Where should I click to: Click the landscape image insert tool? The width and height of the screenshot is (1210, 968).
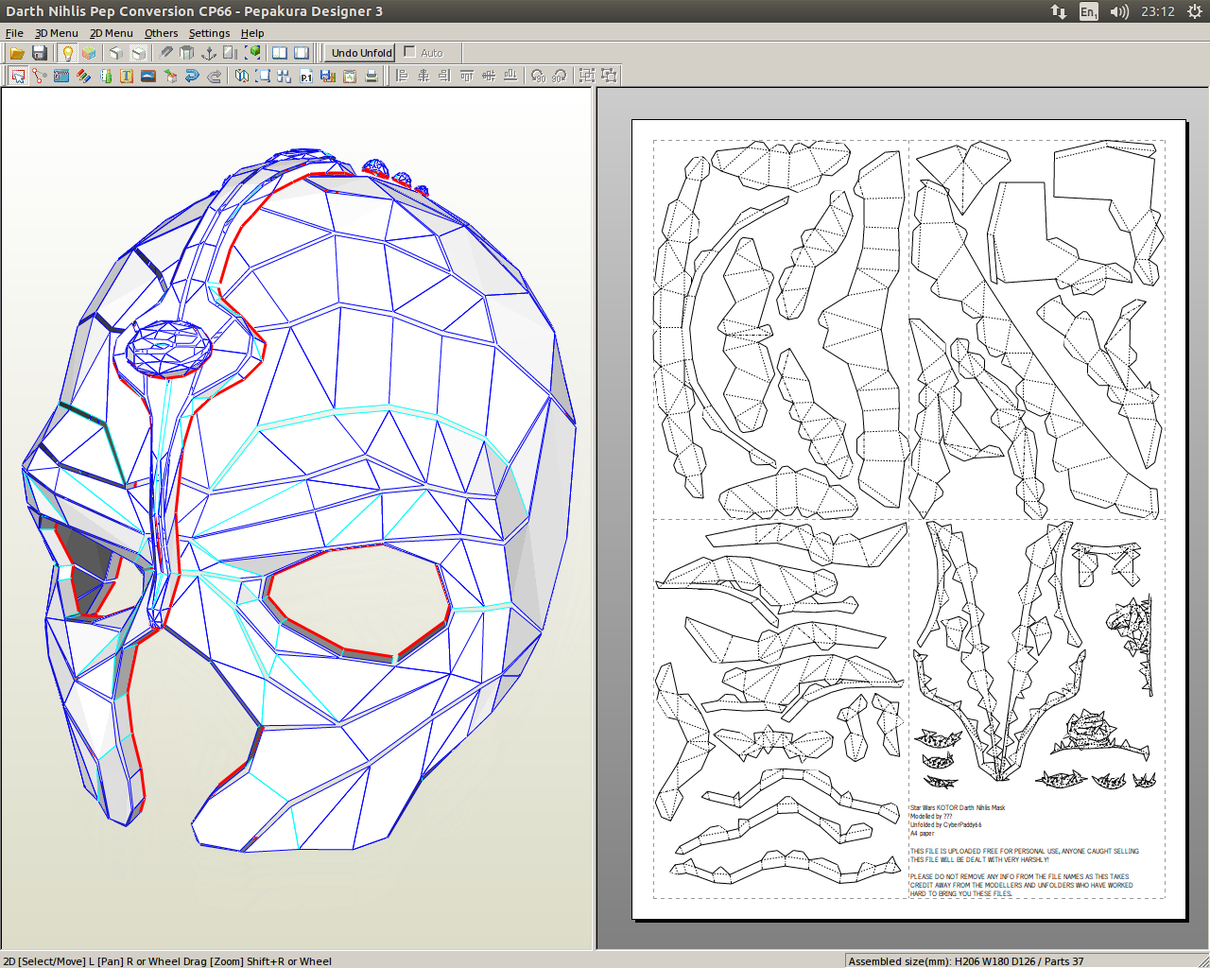(148, 76)
